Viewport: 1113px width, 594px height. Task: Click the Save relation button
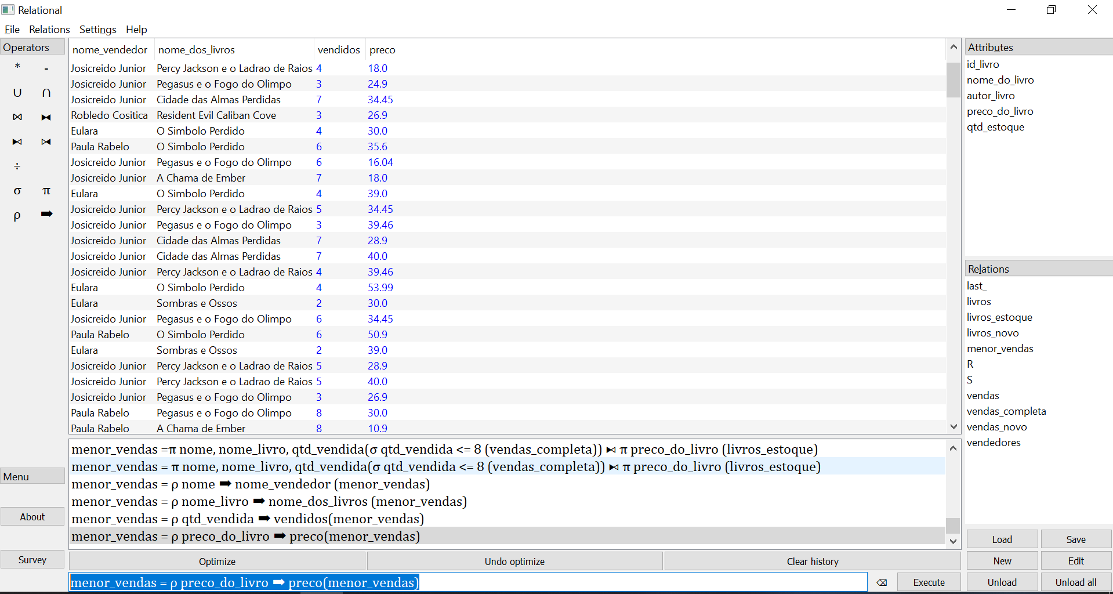pos(1076,539)
